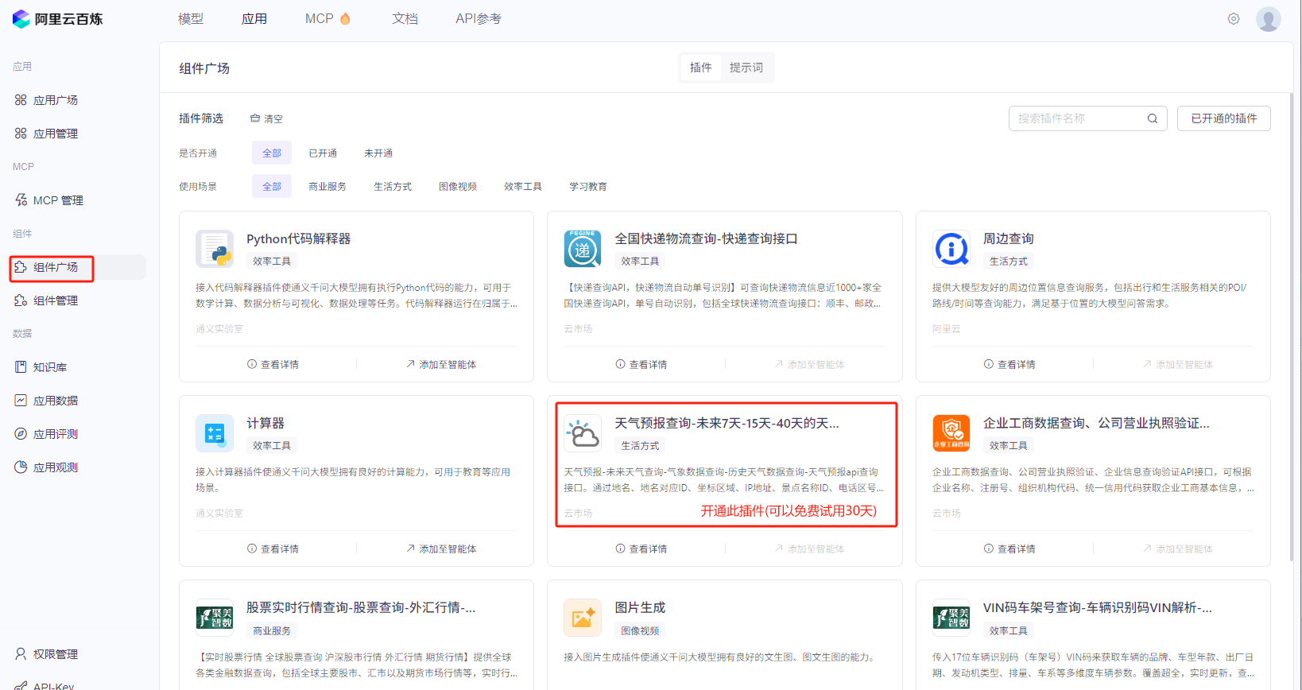View details of 全国快递物流查询
Image resolution: width=1302 pixels, height=690 pixels.
641,364
